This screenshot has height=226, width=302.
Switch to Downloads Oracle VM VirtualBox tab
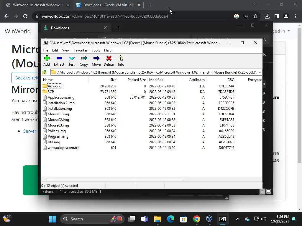click(x=108, y=5)
